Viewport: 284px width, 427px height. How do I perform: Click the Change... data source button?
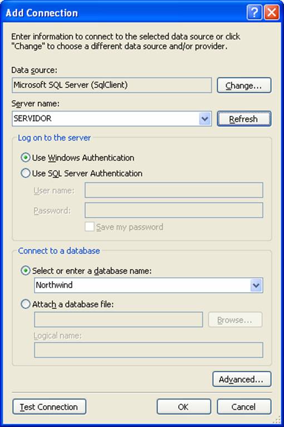click(x=244, y=85)
